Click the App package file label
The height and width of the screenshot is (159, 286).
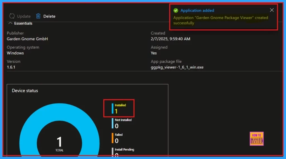[x=166, y=62]
